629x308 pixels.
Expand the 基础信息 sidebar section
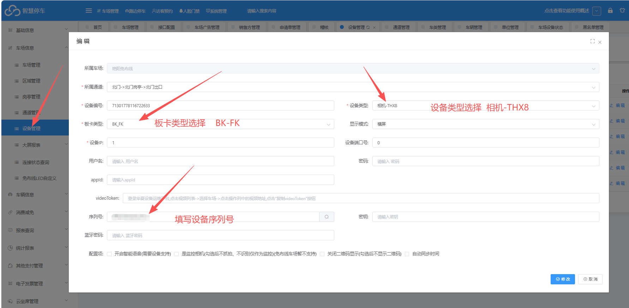[x=38, y=30]
